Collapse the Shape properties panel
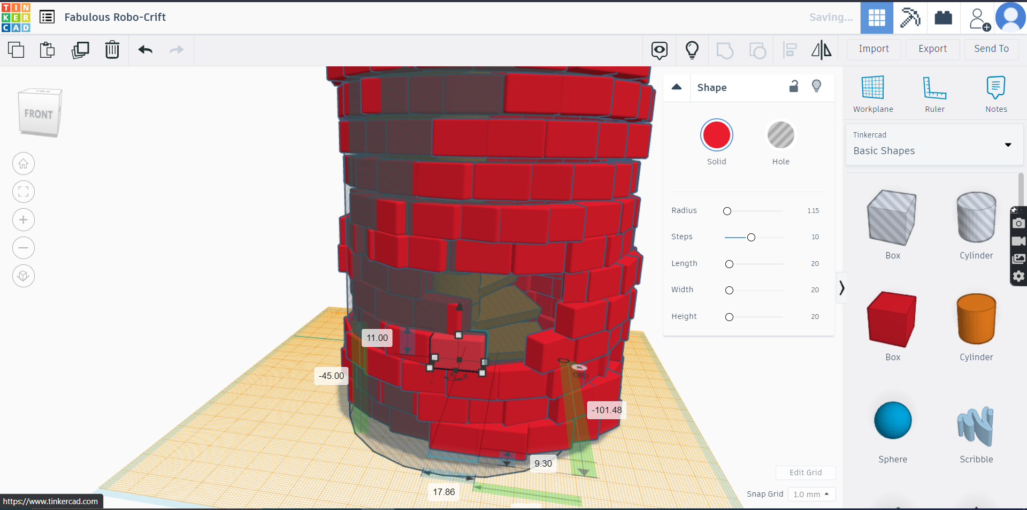 (x=677, y=87)
